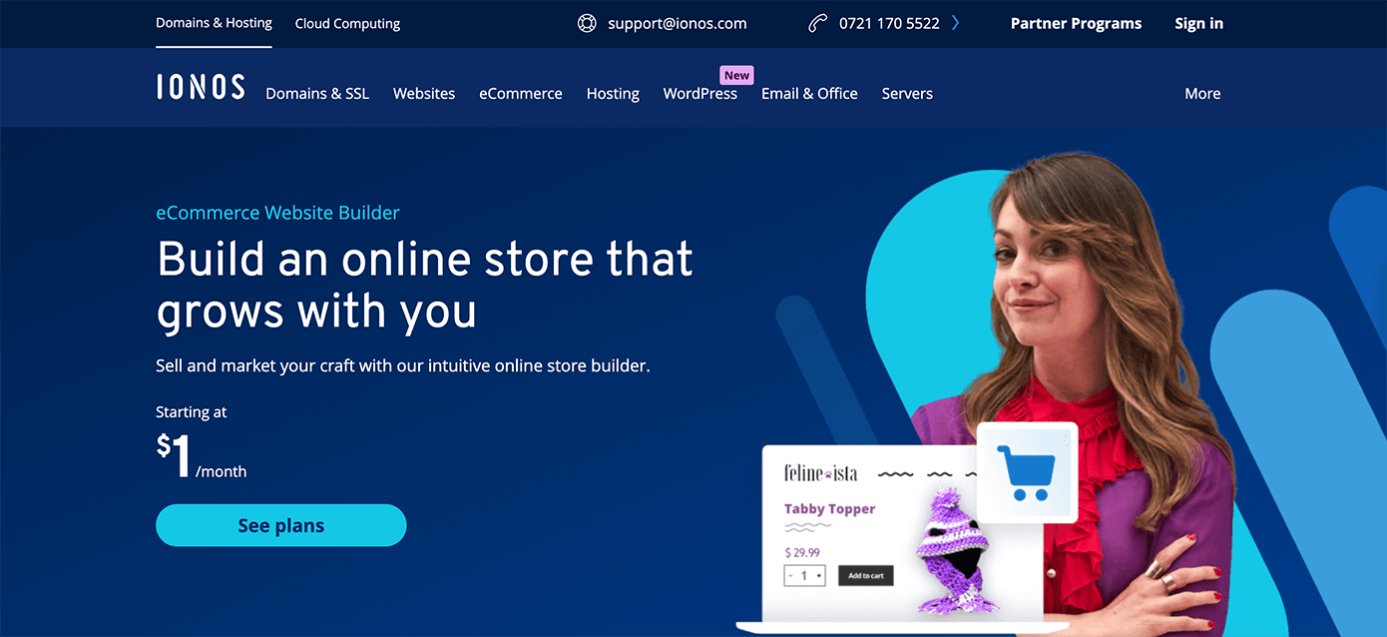This screenshot has width=1387, height=637.
Task: Click the phone handset icon
Action: (x=817, y=23)
